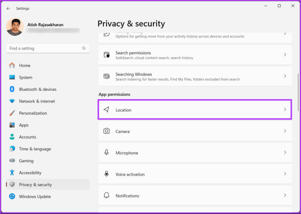Click the Search permissions icon
The height and width of the screenshot is (214, 301).
pyautogui.click(x=107, y=55)
